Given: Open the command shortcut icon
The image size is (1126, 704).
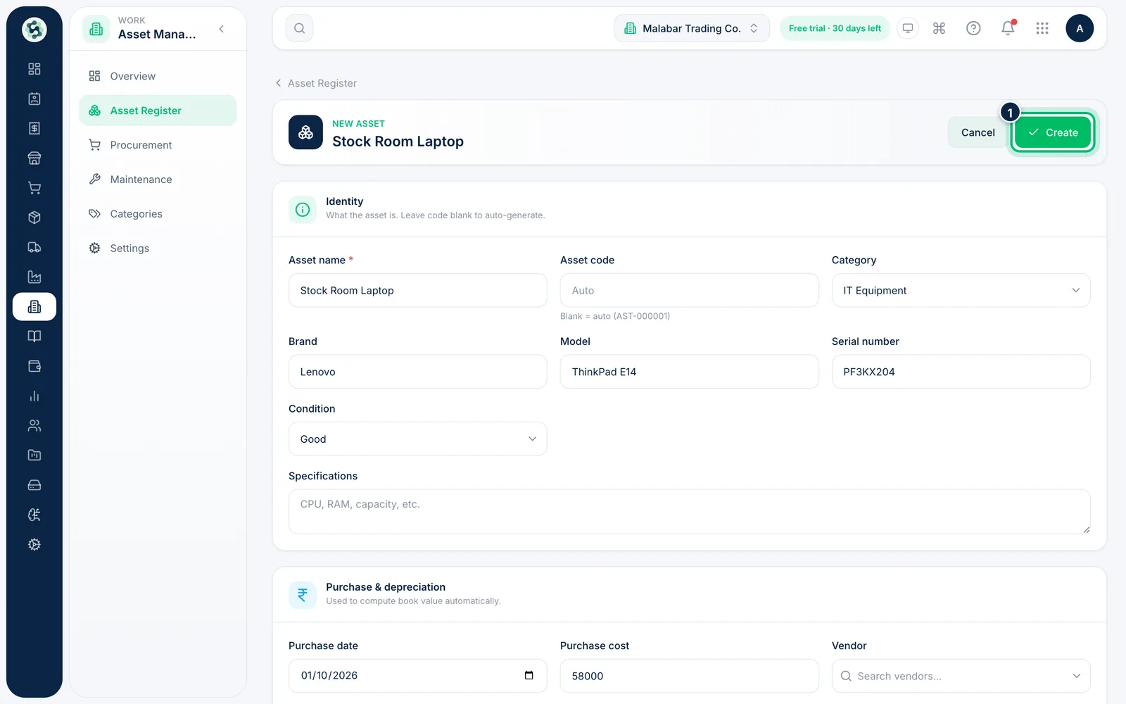Looking at the screenshot, I should [x=939, y=28].
